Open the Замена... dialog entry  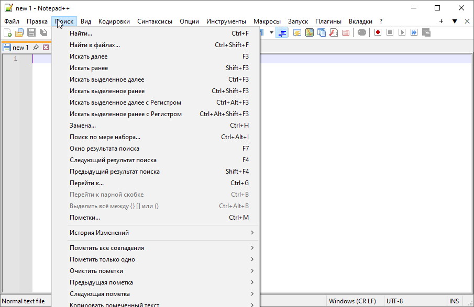tap(156, 126)
